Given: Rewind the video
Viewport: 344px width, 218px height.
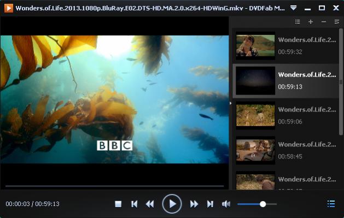Looking at the screenshot, I should point(150,204).
